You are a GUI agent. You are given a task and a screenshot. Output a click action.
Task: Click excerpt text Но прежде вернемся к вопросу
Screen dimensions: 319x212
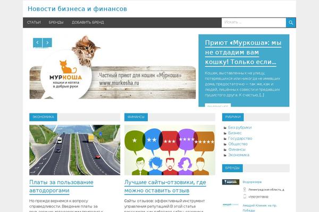point(66,206)
